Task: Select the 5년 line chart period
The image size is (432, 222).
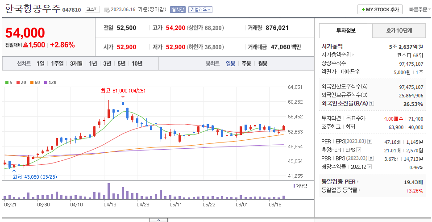Action: 121,64
